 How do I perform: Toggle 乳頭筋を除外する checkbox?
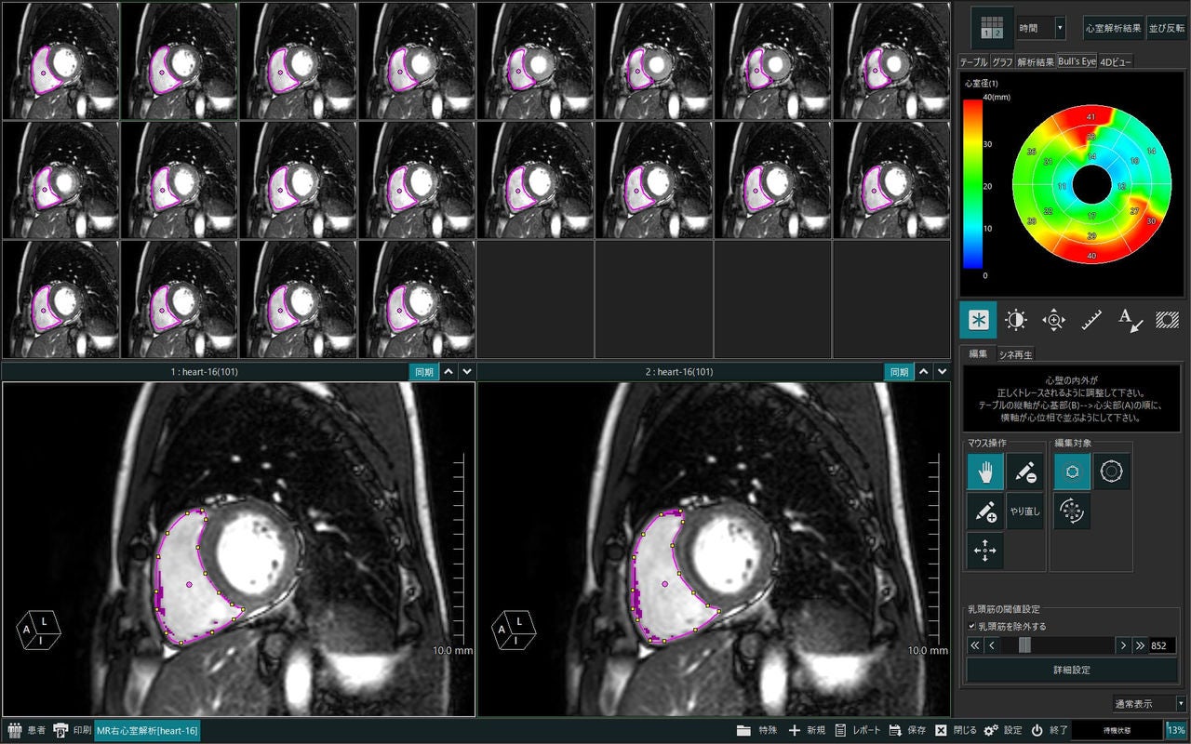pos(972,627)
